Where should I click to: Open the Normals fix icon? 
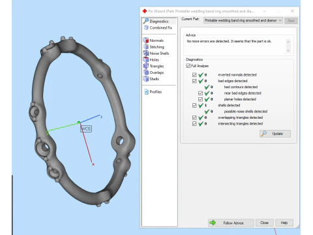[x=146, y=40]
